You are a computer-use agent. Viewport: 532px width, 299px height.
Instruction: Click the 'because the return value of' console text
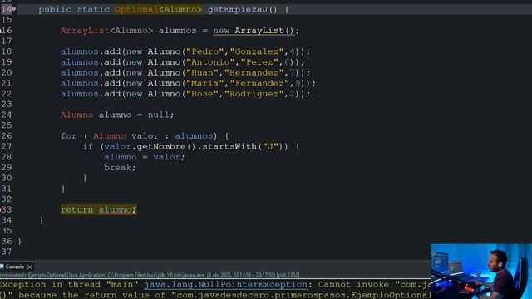[x=92, y=295]
